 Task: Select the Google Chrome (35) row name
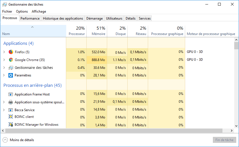pyautogui.click(x=30, y=60)
